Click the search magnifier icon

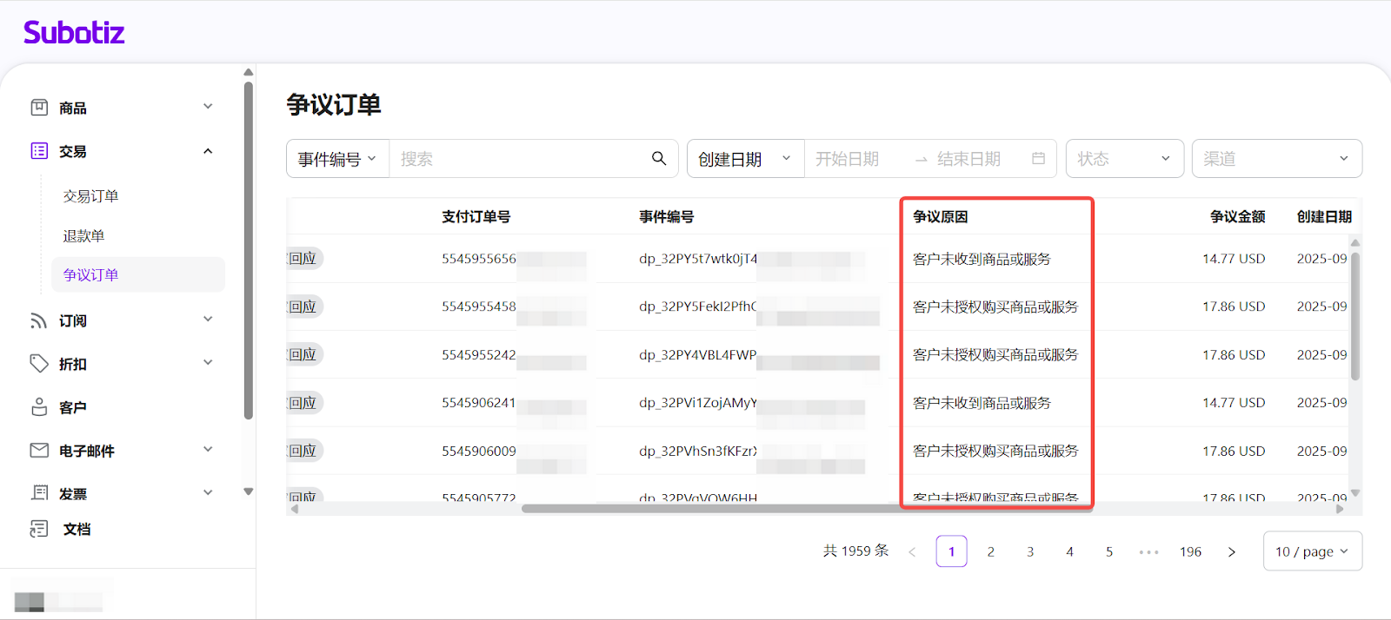[659, 159]
